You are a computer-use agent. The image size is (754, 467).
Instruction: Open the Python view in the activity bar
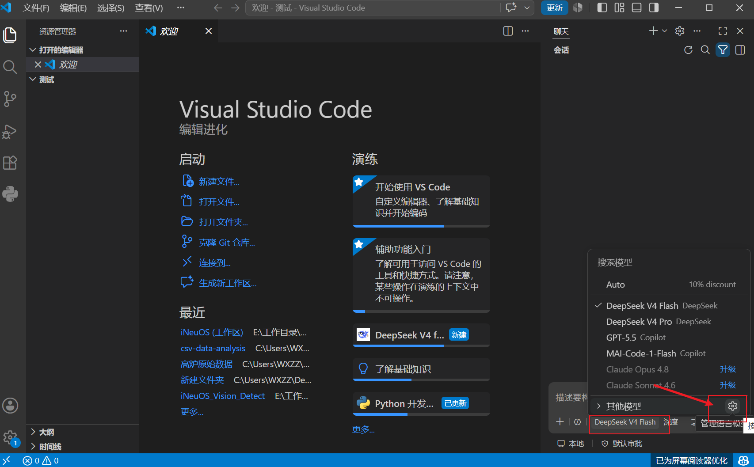[x=10, y=194]
